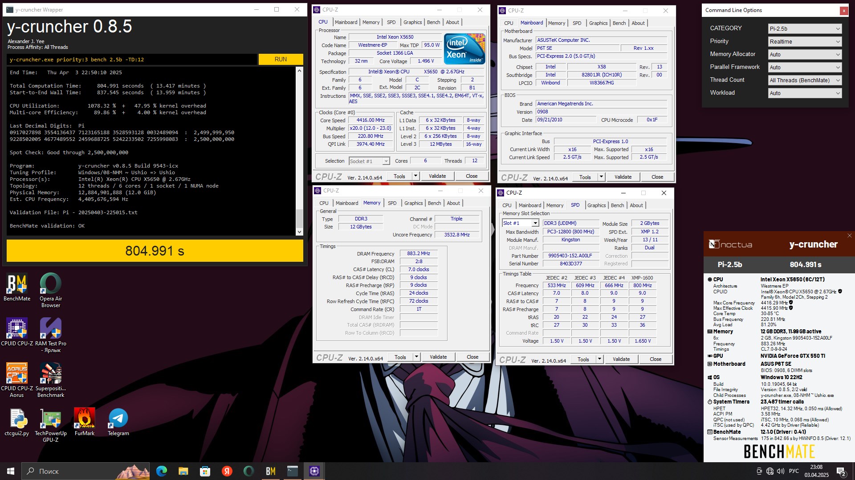This screenshot has width=855, height=480.
Task: Launch TechPowerUp GPU-Z desktop icon
Action: (x=51, y=425)
